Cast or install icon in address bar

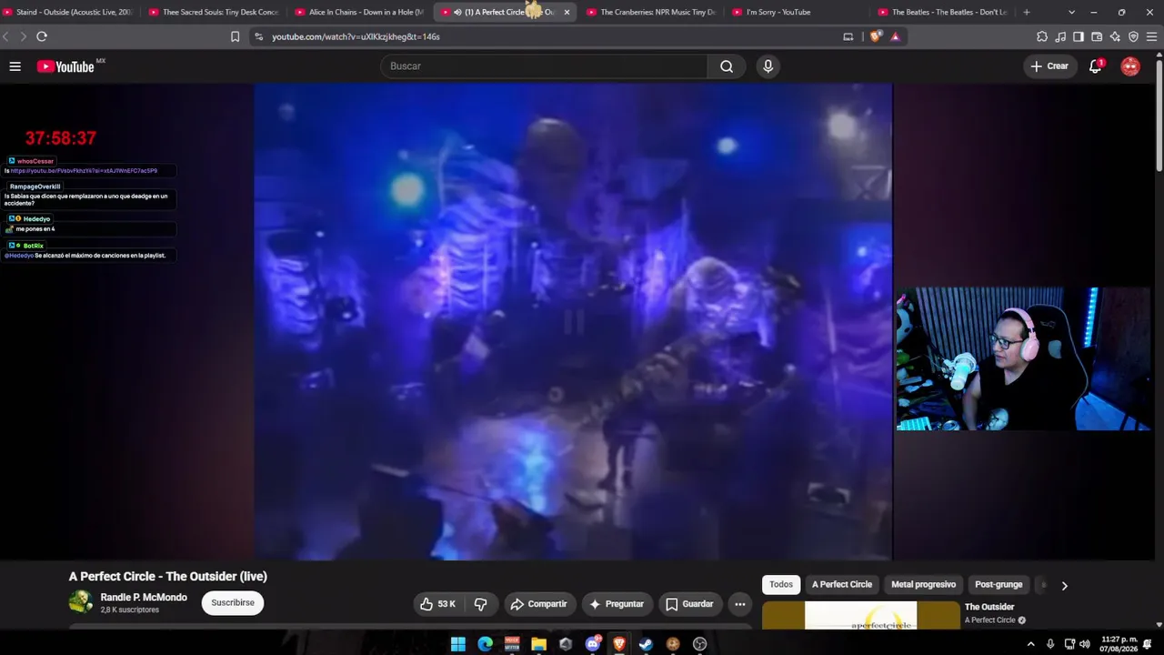tap(848, 36)
